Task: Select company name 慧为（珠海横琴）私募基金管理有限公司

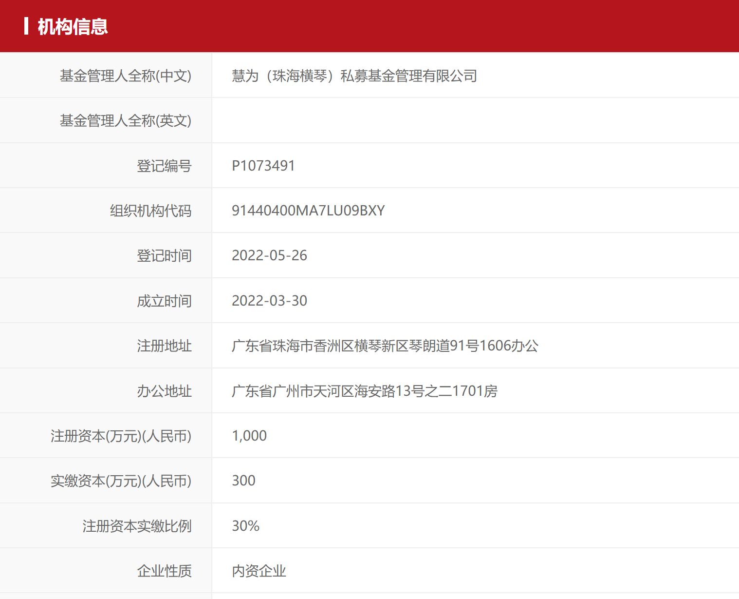Action: click(354, 76)
